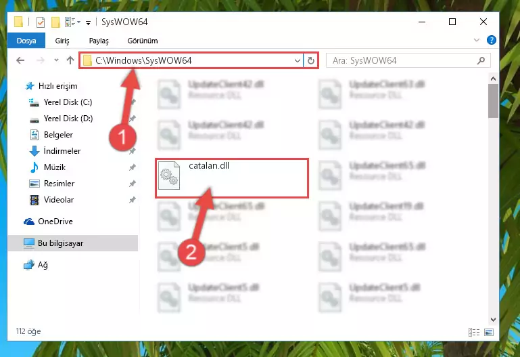Select Hızlı erişim in navigation pane
Image resolution: width=520 pixels, height=357 pixels.
(58, 86)
